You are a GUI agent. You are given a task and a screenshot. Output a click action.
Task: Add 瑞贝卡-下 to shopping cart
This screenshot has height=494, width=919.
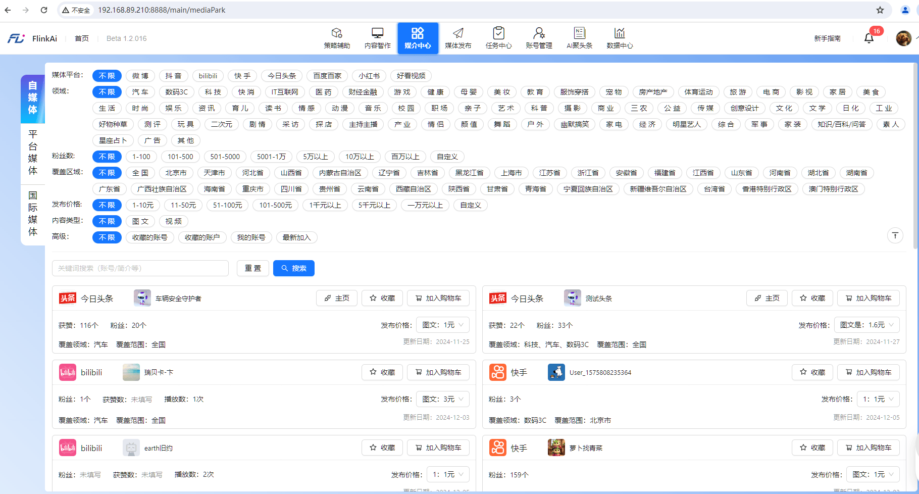coord(438,372)
